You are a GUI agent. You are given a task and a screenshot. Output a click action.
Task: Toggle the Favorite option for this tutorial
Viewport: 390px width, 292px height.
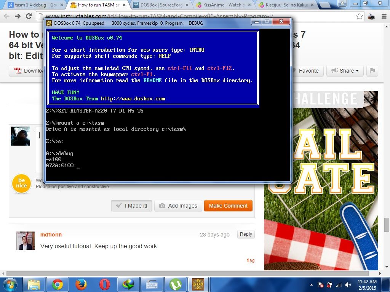[308, 71]
